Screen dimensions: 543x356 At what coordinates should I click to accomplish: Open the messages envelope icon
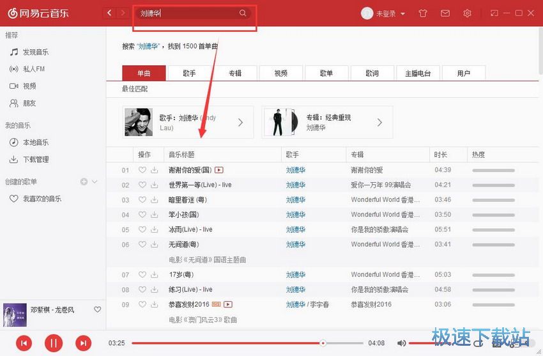[x=445, y=13]
